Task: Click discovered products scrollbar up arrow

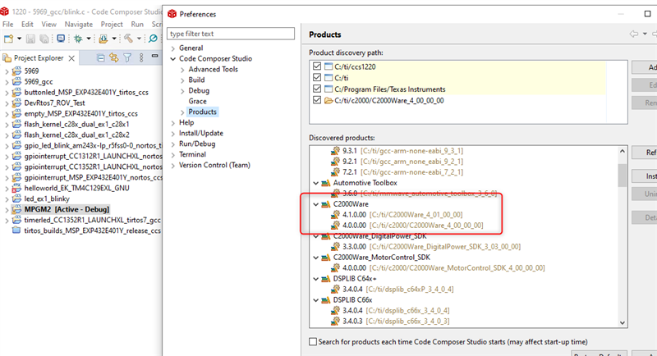Action: tap(623, 151)
